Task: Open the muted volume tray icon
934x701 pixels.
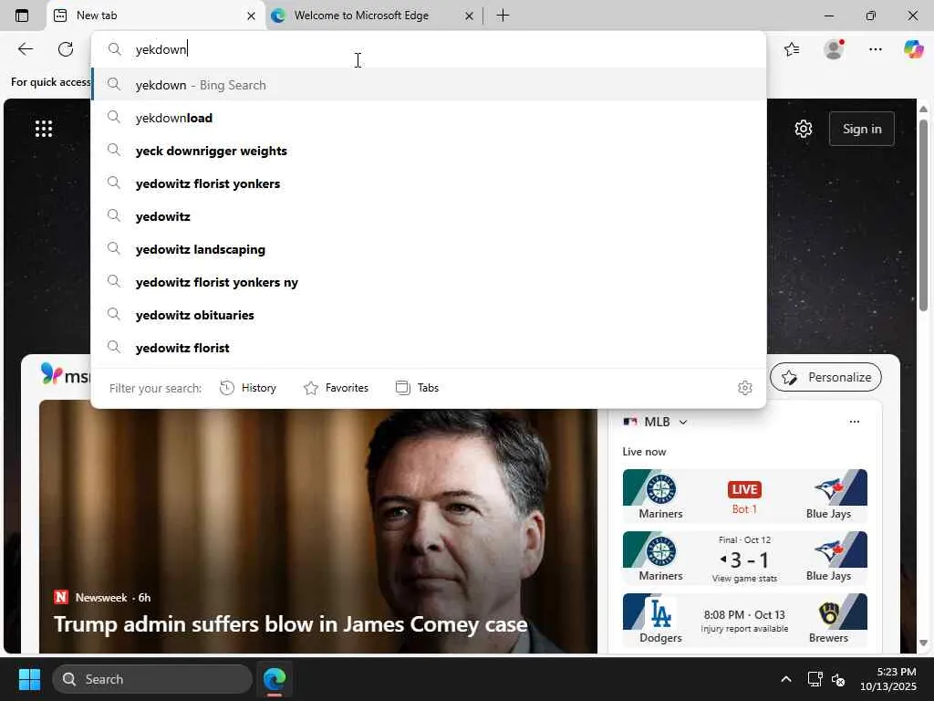Action: click(x=838, y=679)
